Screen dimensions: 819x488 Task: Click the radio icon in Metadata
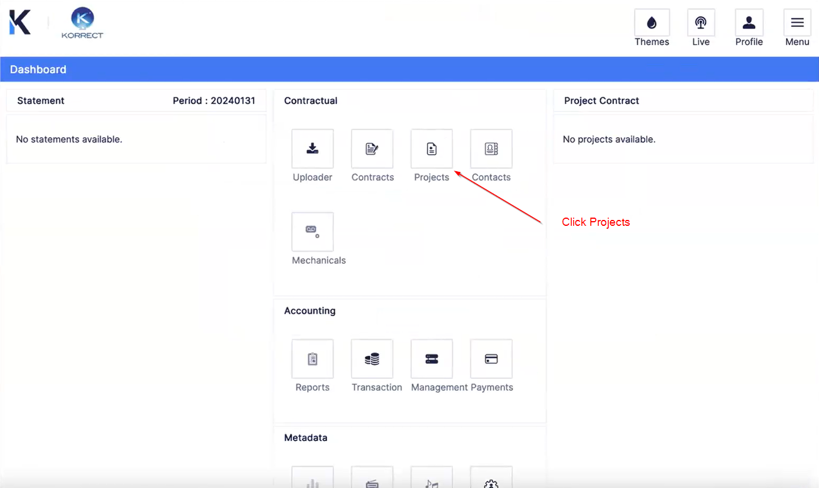[x=372, y=480]
